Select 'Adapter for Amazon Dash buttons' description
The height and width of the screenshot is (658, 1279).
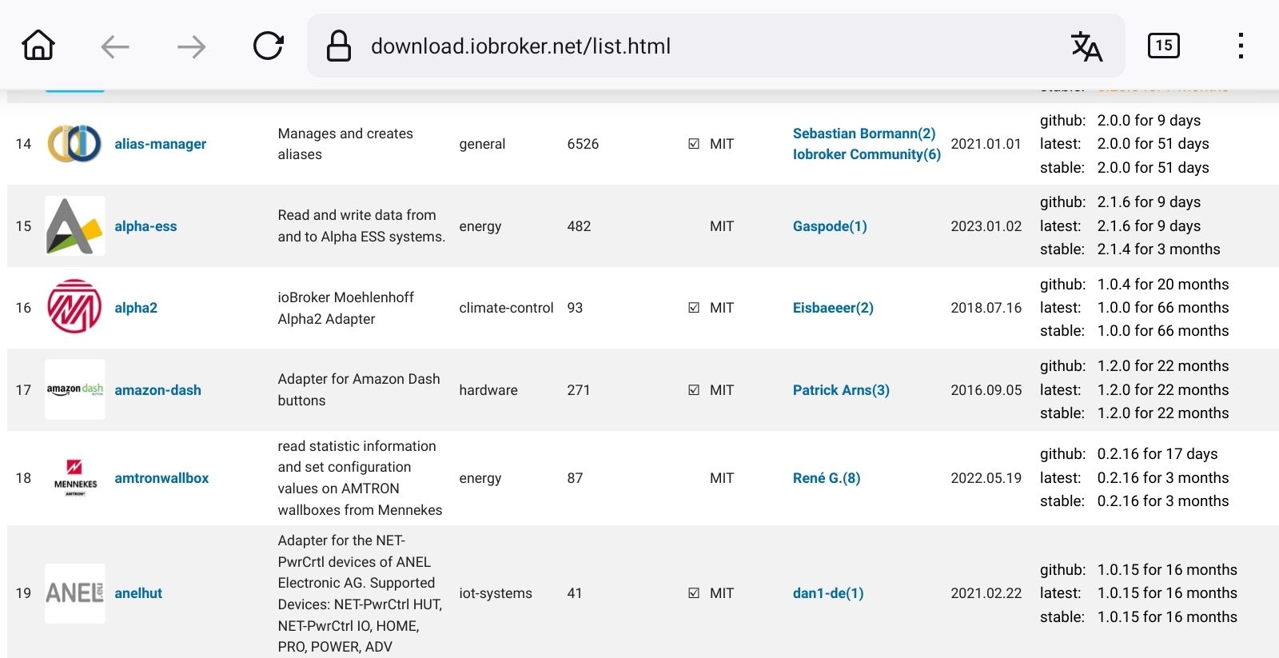(359, 389)
